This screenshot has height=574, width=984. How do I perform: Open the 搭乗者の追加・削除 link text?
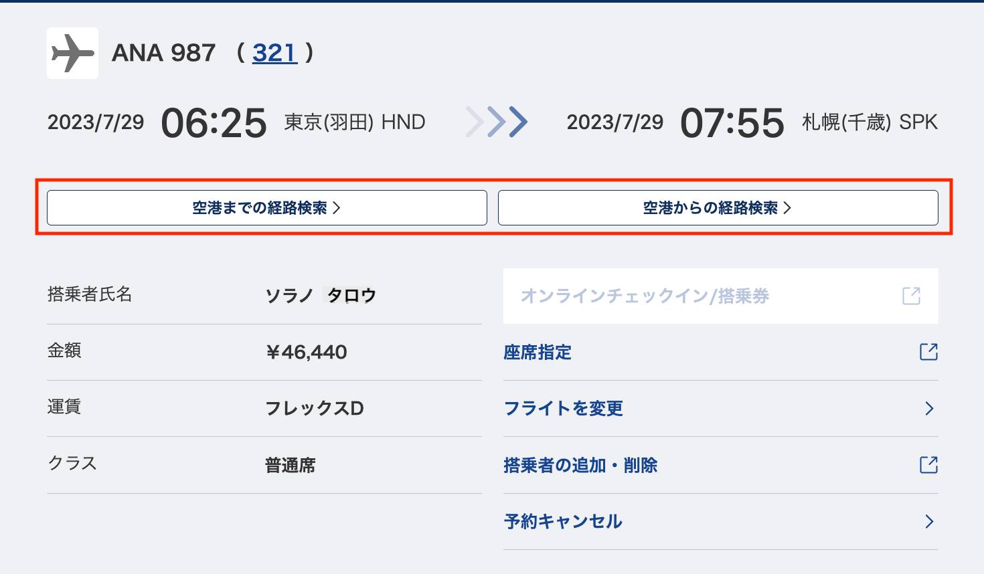580,465
